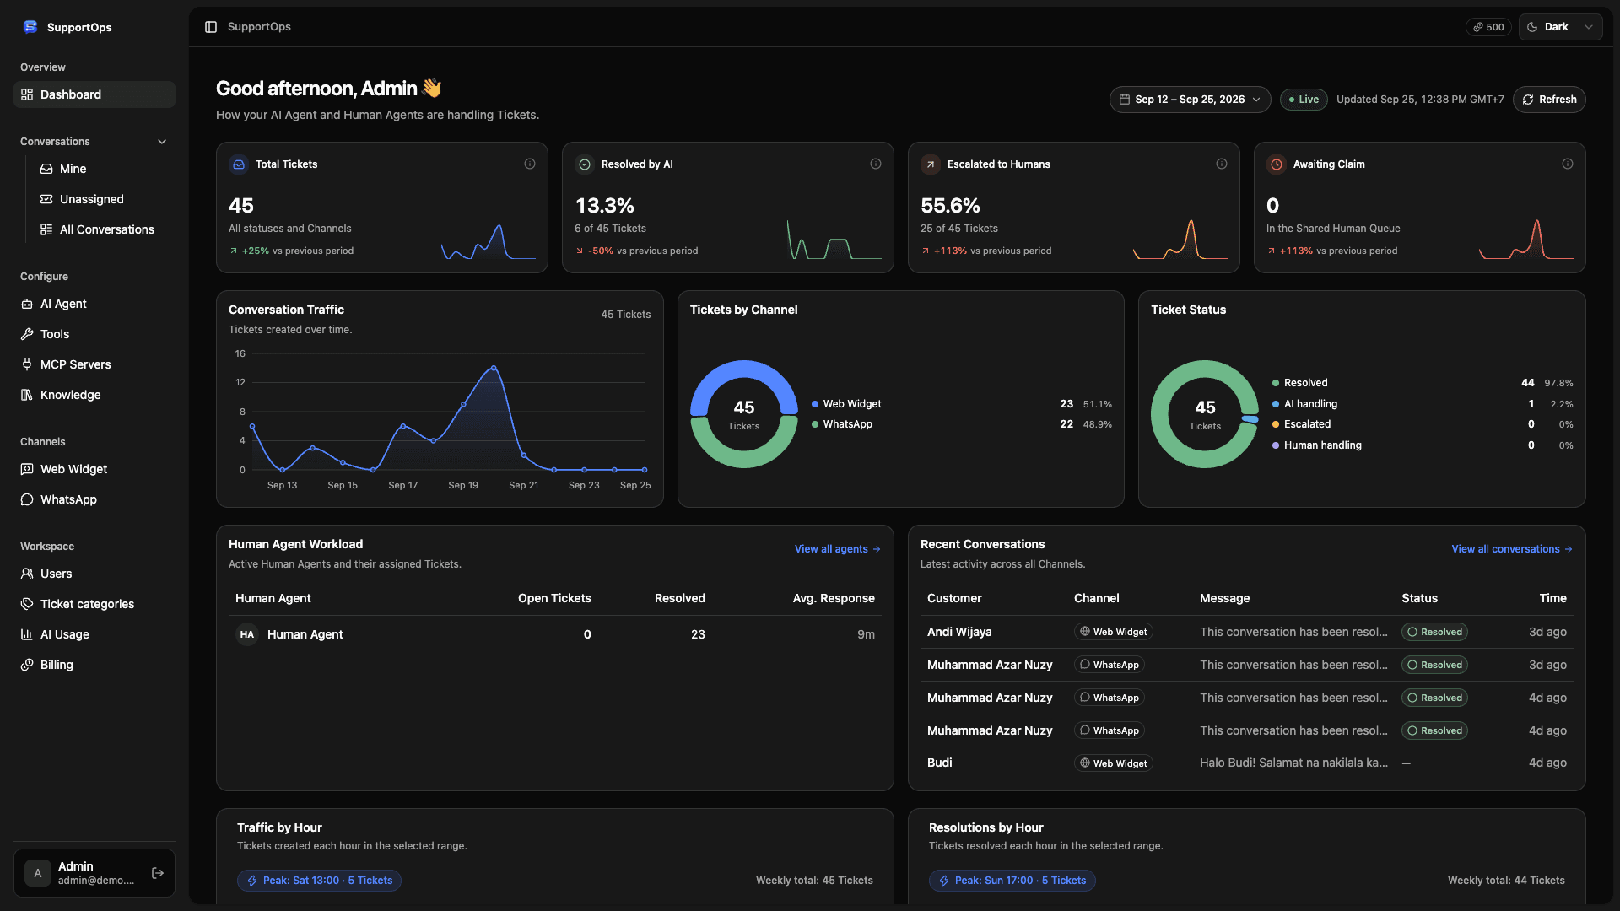Go to Mine conversations
This screenshot has width=1620, height=911.
[103, 169]
